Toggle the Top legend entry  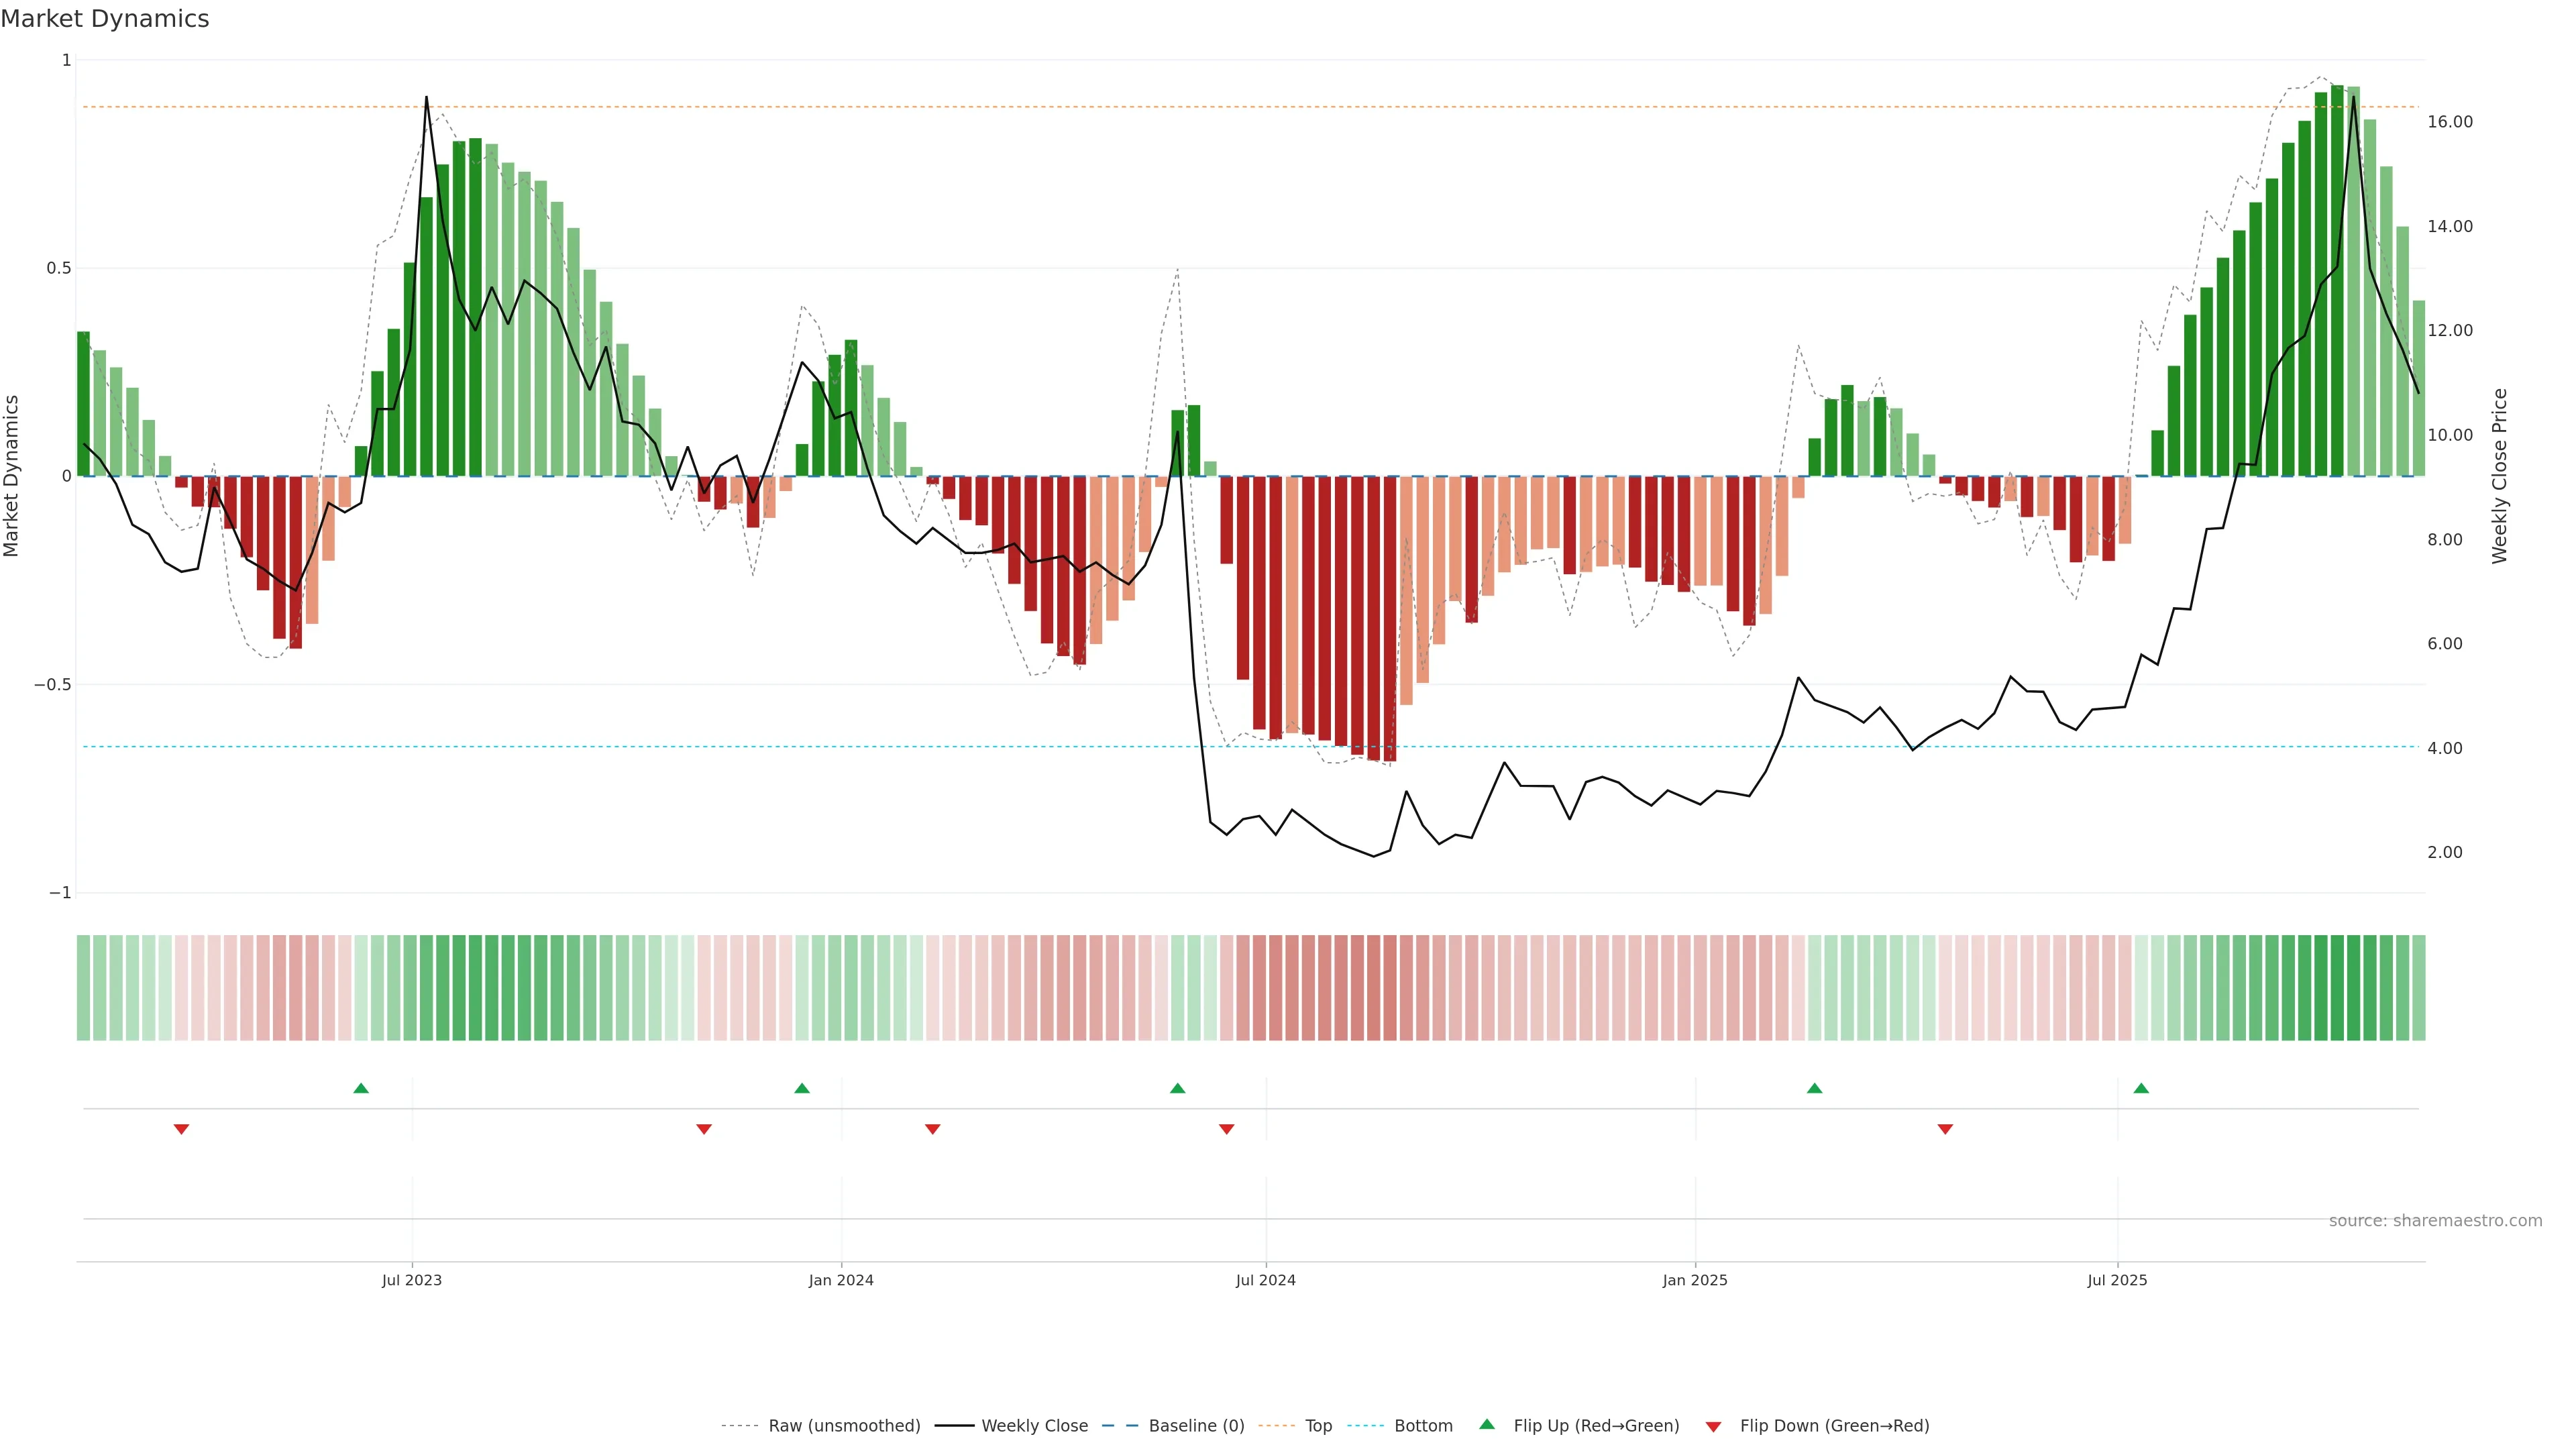1318,1426
